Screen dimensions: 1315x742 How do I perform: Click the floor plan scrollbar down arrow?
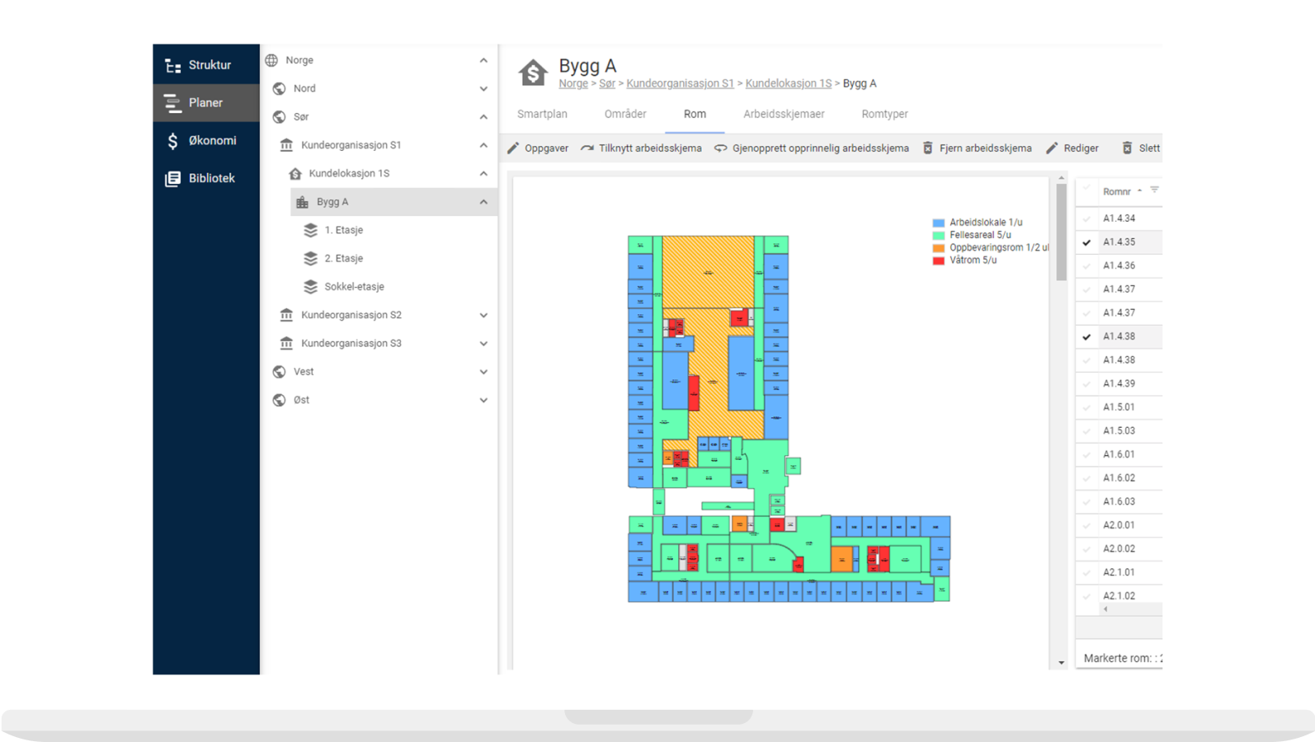pos(1061,663)
